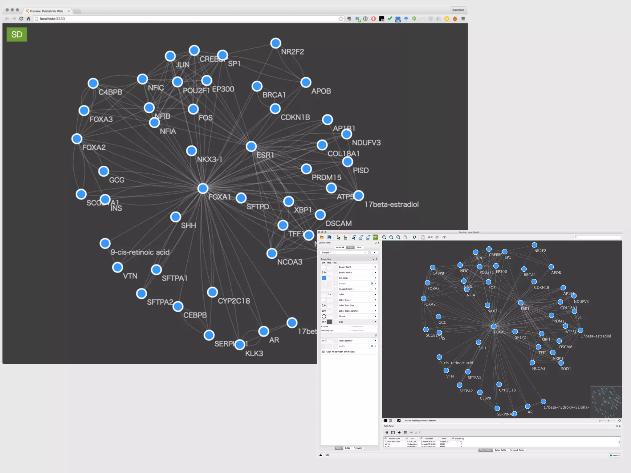Click the green SD toolbar button in Cytoscape
631x473 pixels.
(375, 237)
